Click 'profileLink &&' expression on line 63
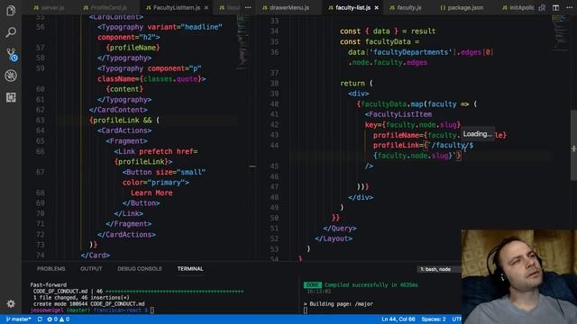 tap(123, 120)
